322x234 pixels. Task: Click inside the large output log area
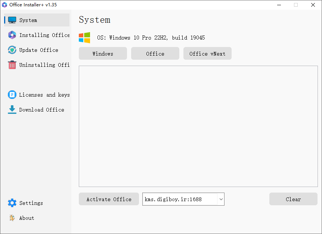click(x=198, y=126)
